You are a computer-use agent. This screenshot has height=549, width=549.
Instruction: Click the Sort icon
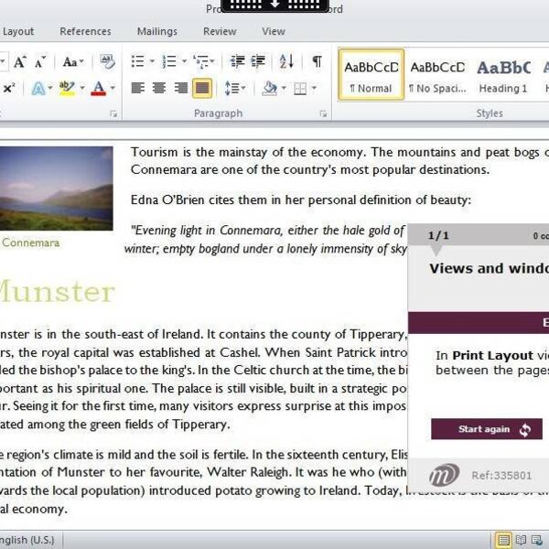tap(286, 61)
